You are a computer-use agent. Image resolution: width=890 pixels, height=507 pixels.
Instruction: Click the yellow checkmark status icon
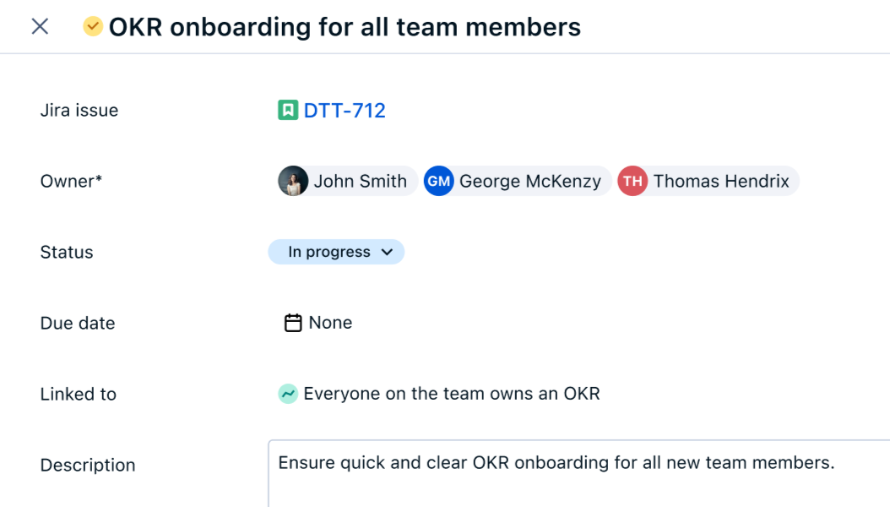tap(93, 27)
